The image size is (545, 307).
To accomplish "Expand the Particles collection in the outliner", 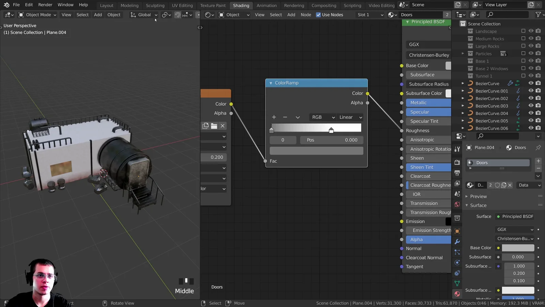I will point(463,54).
